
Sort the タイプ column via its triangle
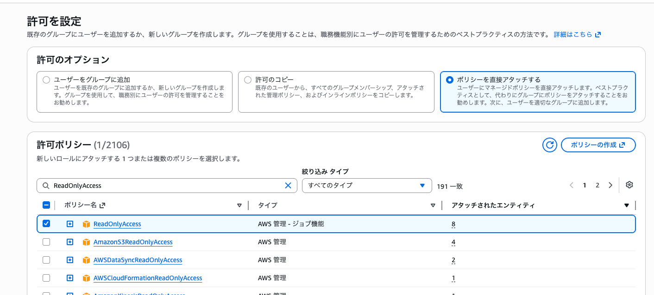pos(433,205)
